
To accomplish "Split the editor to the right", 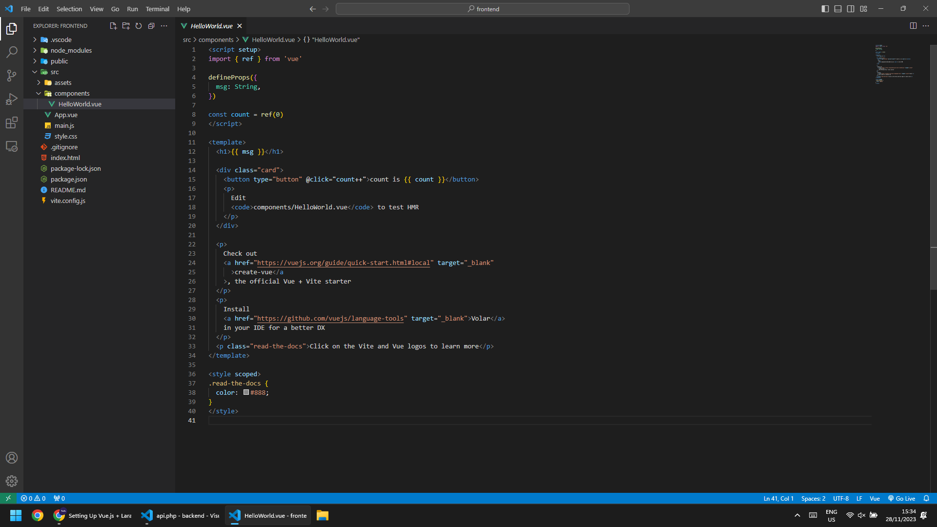I will click(913, 26).
